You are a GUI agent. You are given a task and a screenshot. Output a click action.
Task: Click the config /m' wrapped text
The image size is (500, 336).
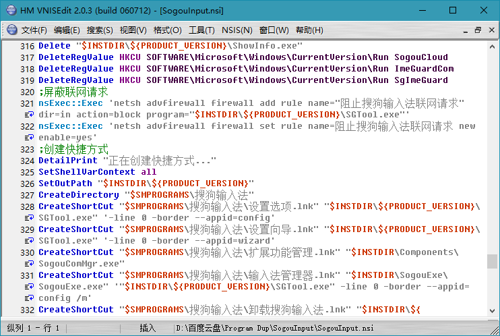pyautogui.click(x=65, y=299)
